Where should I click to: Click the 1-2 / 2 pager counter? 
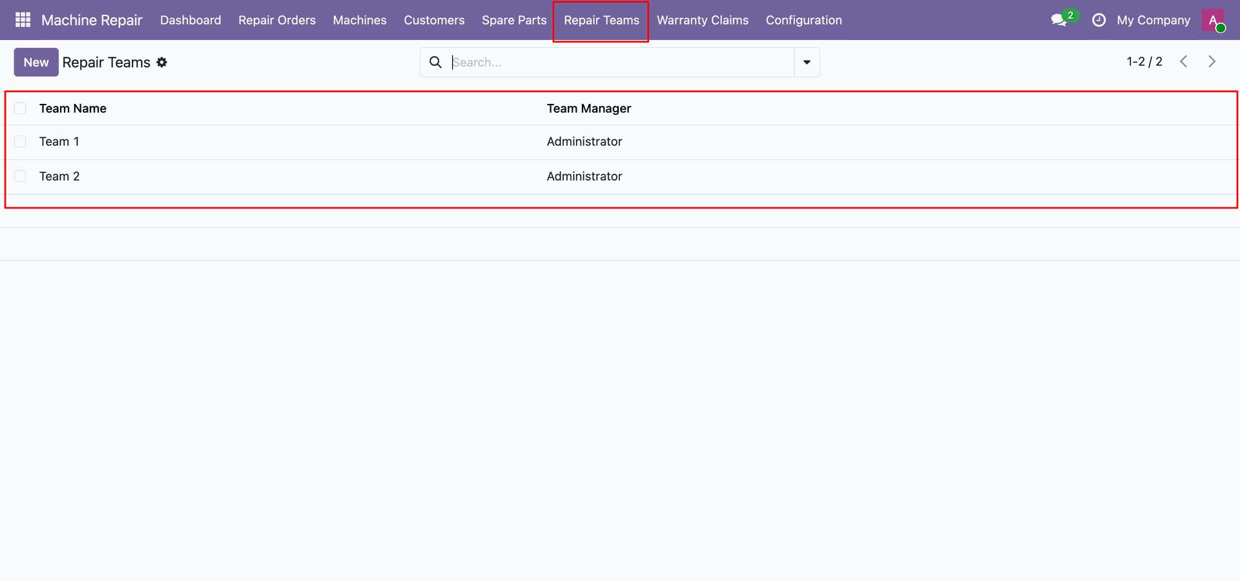(1144, 61)
